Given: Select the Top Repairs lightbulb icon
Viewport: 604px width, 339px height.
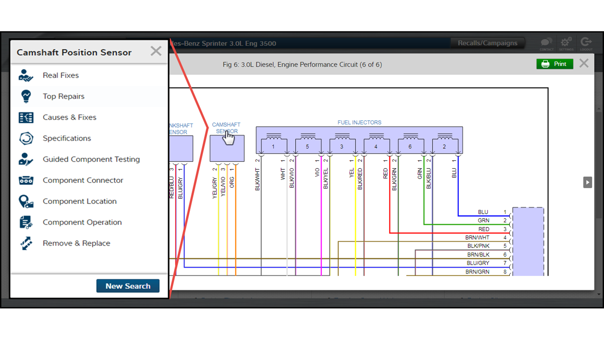Looking at the screenshot, I should click(x=26, y=96).
